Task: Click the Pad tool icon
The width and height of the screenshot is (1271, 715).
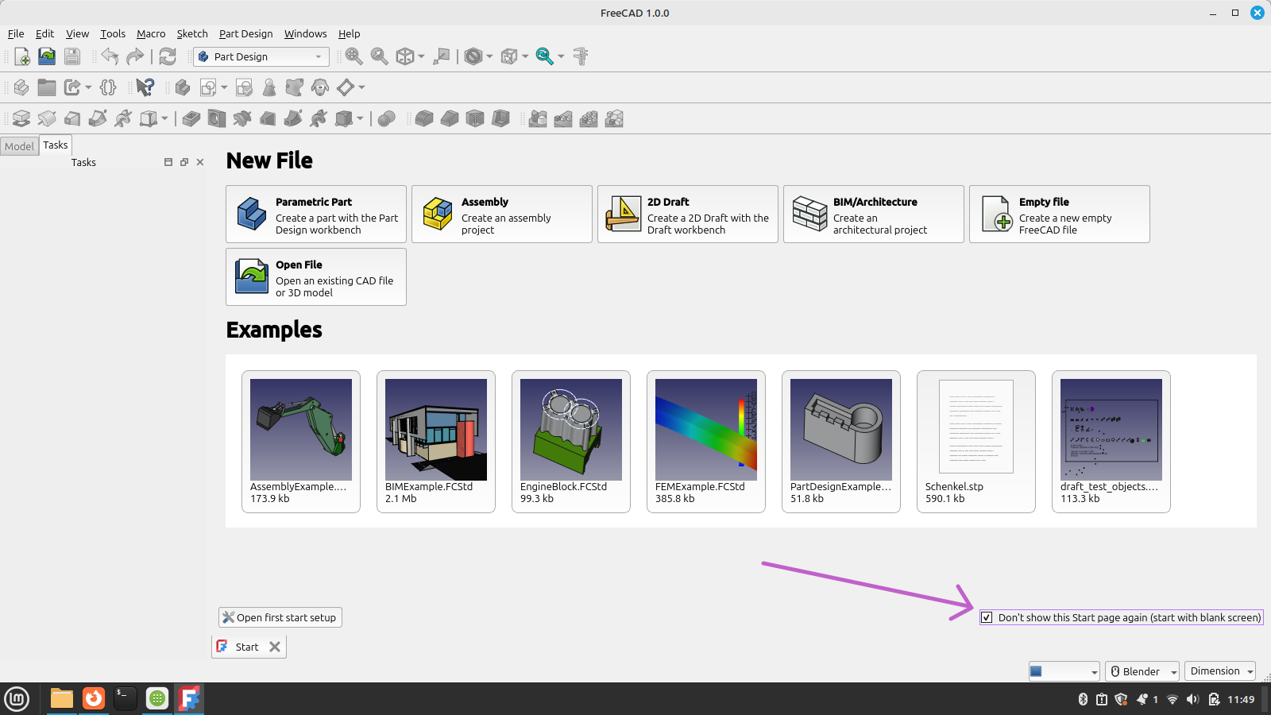Action: 21,118
